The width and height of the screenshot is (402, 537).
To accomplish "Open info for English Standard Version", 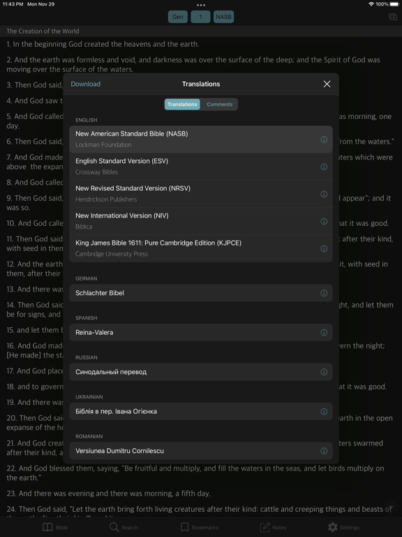I will click(324, 167).
